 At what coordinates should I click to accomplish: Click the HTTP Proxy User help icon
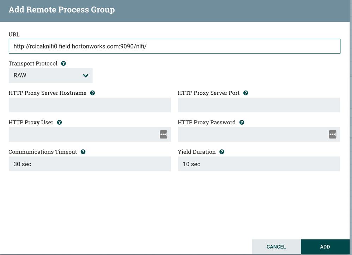pyautogui.click(x=60, y=123)
